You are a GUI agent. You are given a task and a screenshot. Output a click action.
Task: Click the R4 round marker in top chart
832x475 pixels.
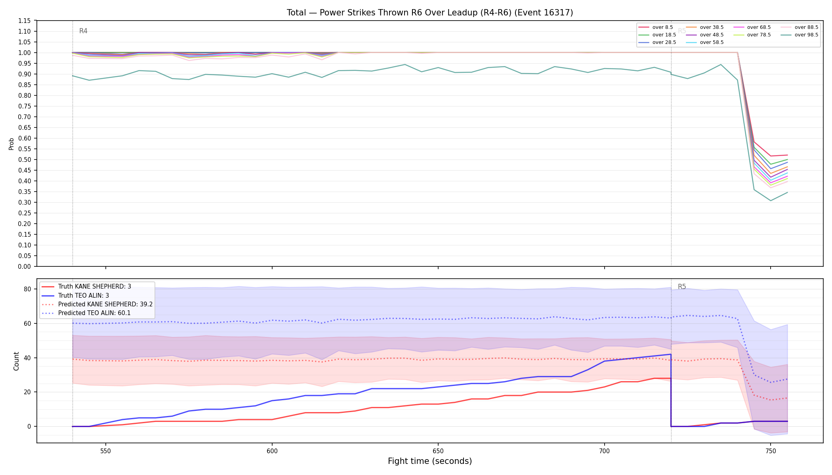83,31
